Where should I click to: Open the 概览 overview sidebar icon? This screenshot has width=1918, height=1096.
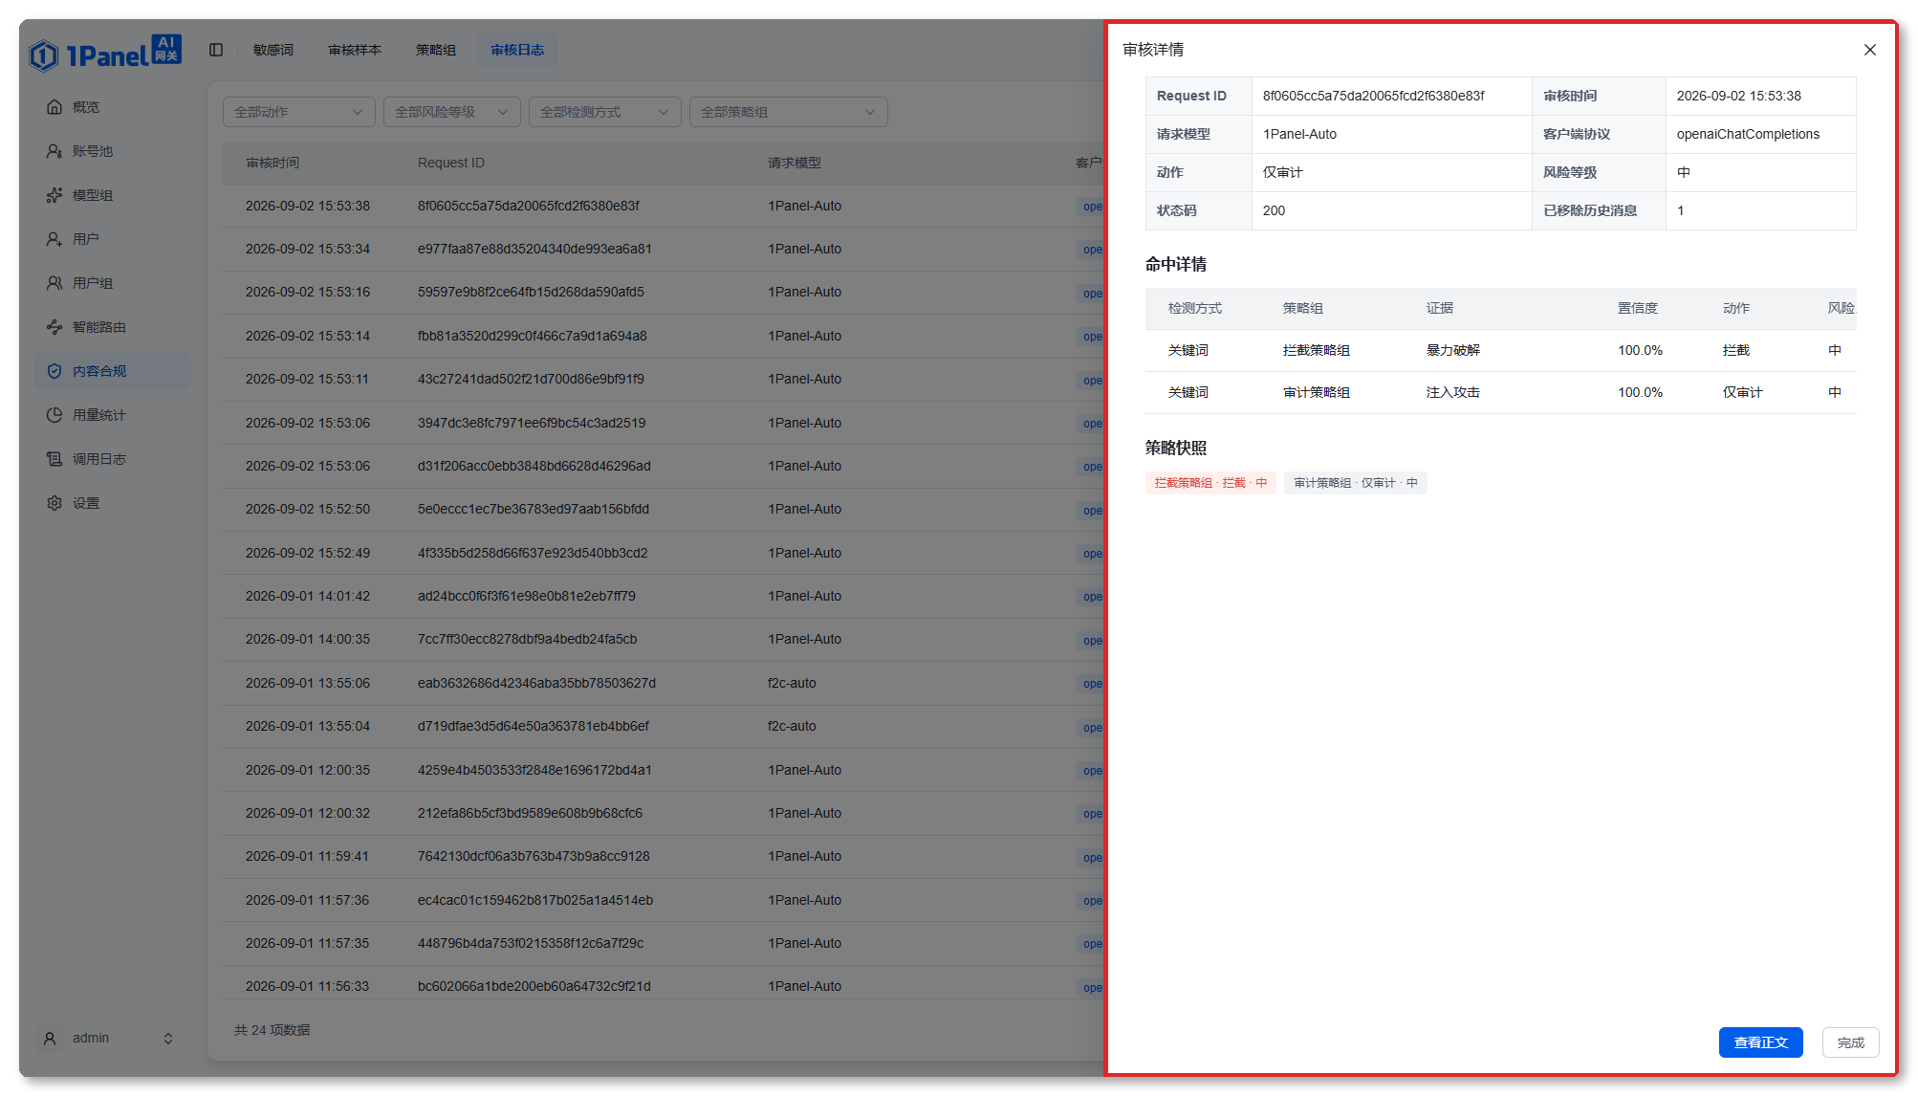click(x=54, y=107)
